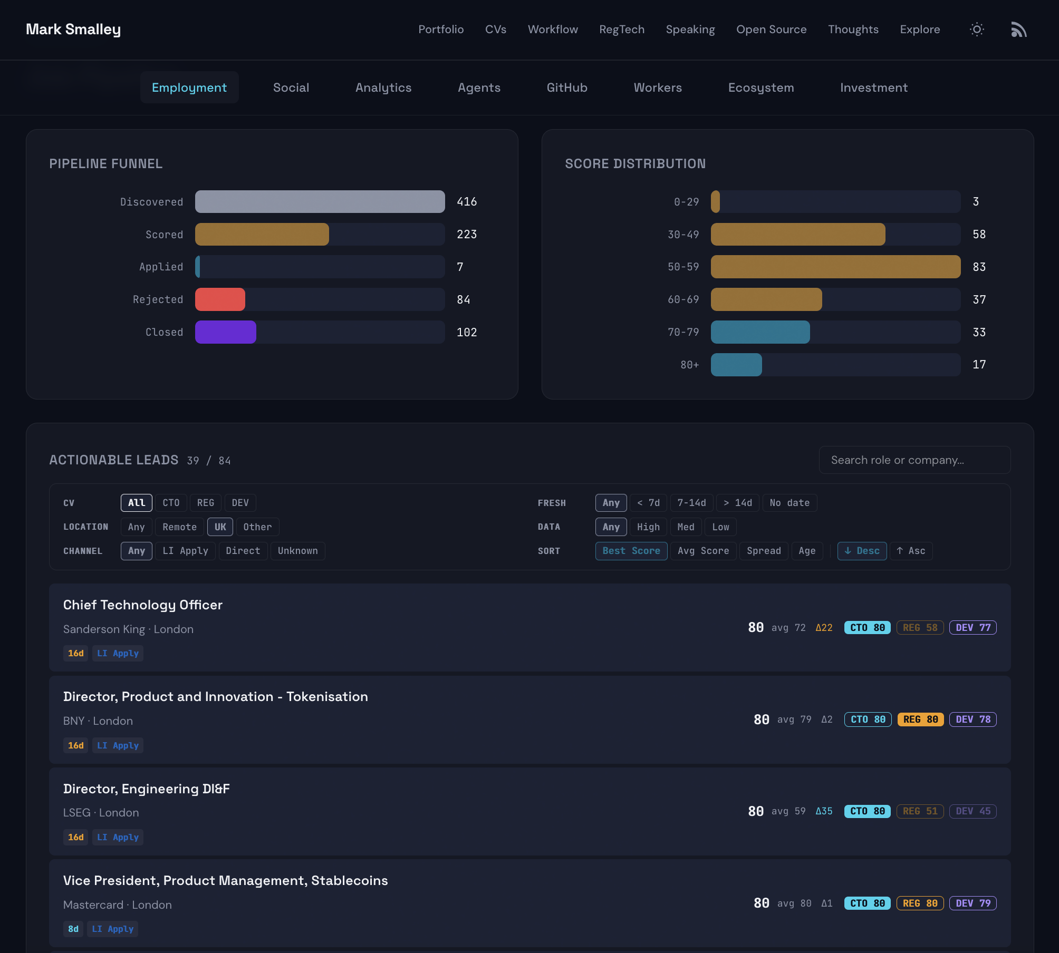Screen dimensions: 1059x953
Task: Open the RegTech nav link
Action: click(x=622, y=30)
